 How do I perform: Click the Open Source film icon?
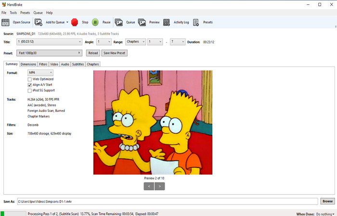[5, 22]
